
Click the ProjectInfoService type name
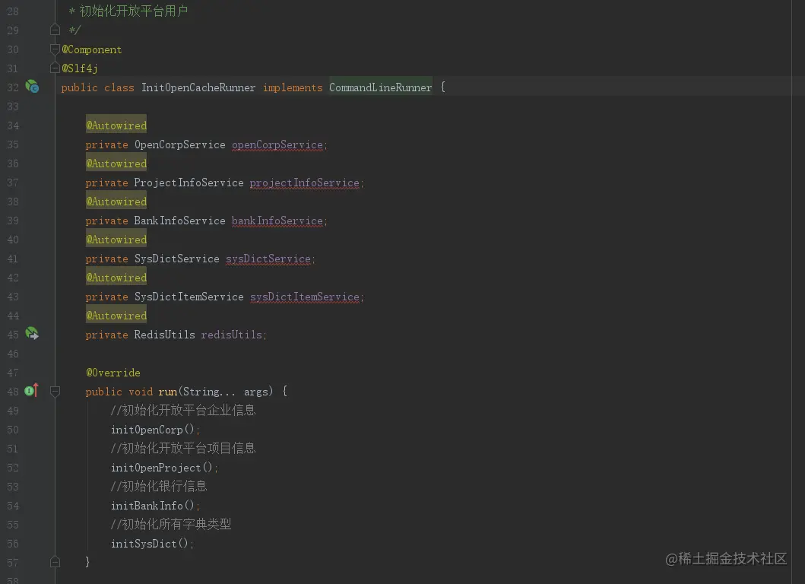point(189,182)
